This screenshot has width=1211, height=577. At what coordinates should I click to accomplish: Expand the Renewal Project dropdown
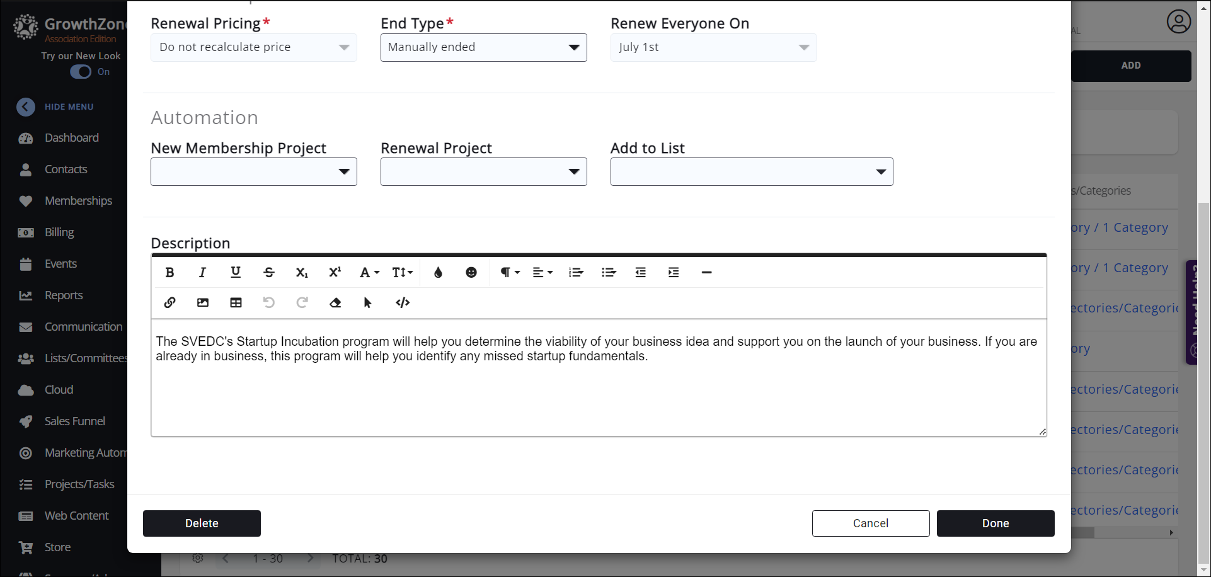click(483, 172)
